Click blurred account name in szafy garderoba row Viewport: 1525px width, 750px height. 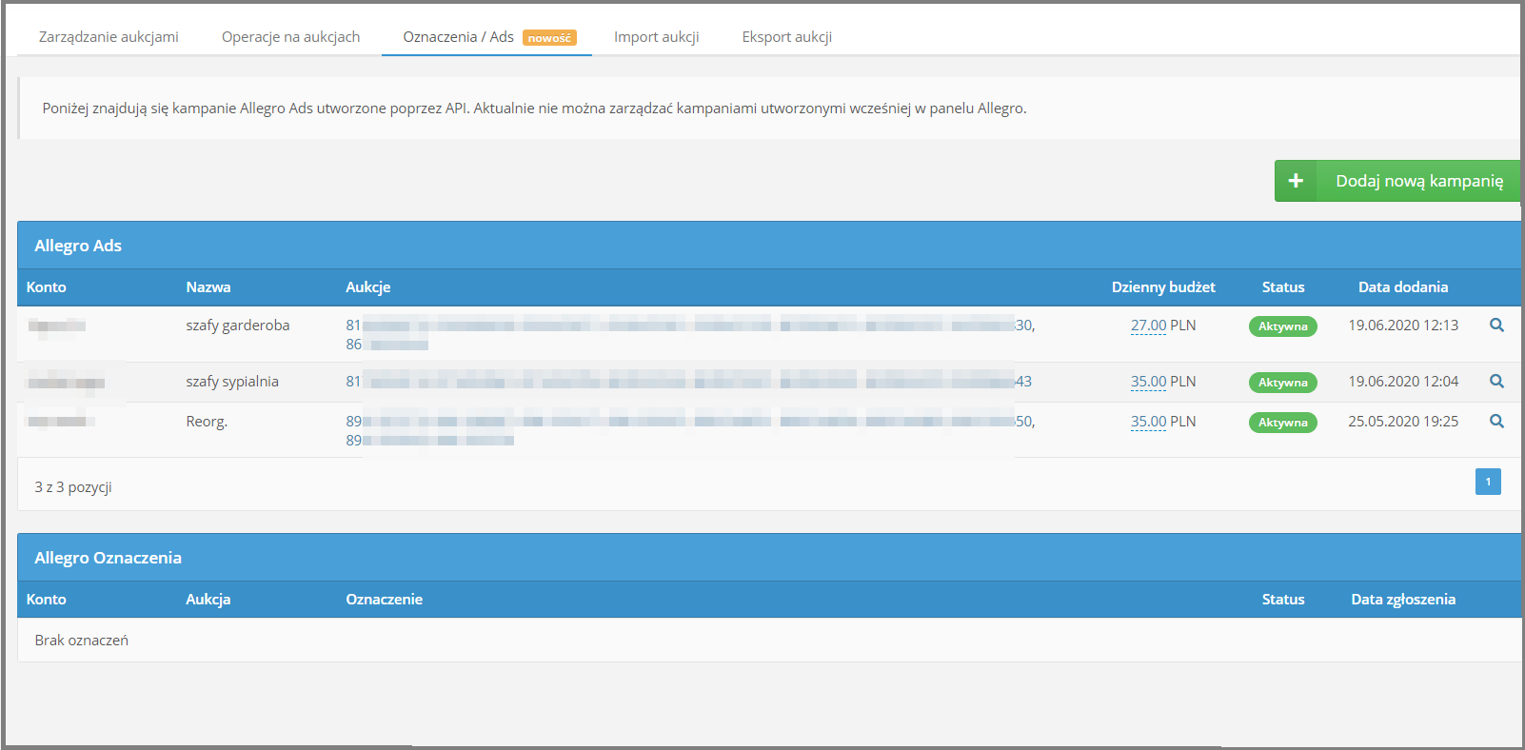tap(56, 326)
